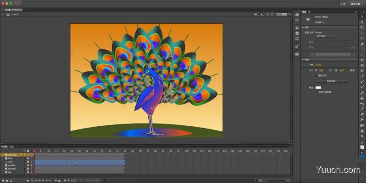Select the Lasso tool
Image resolution: width=366 pixels, height=183 pixels.
[362, 38]
